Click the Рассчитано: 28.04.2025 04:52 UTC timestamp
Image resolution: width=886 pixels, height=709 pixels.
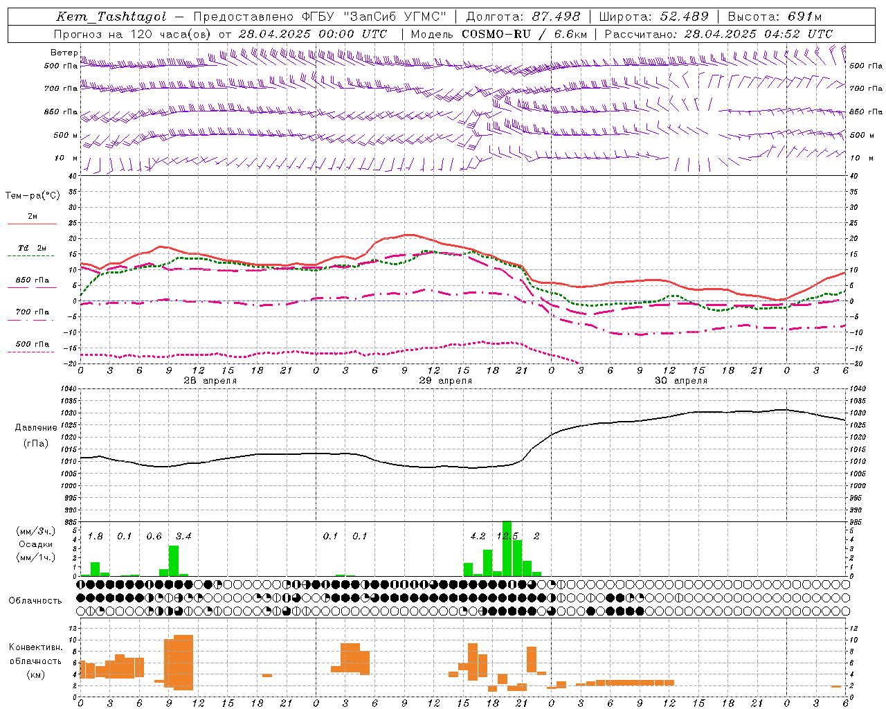(718, 34)
